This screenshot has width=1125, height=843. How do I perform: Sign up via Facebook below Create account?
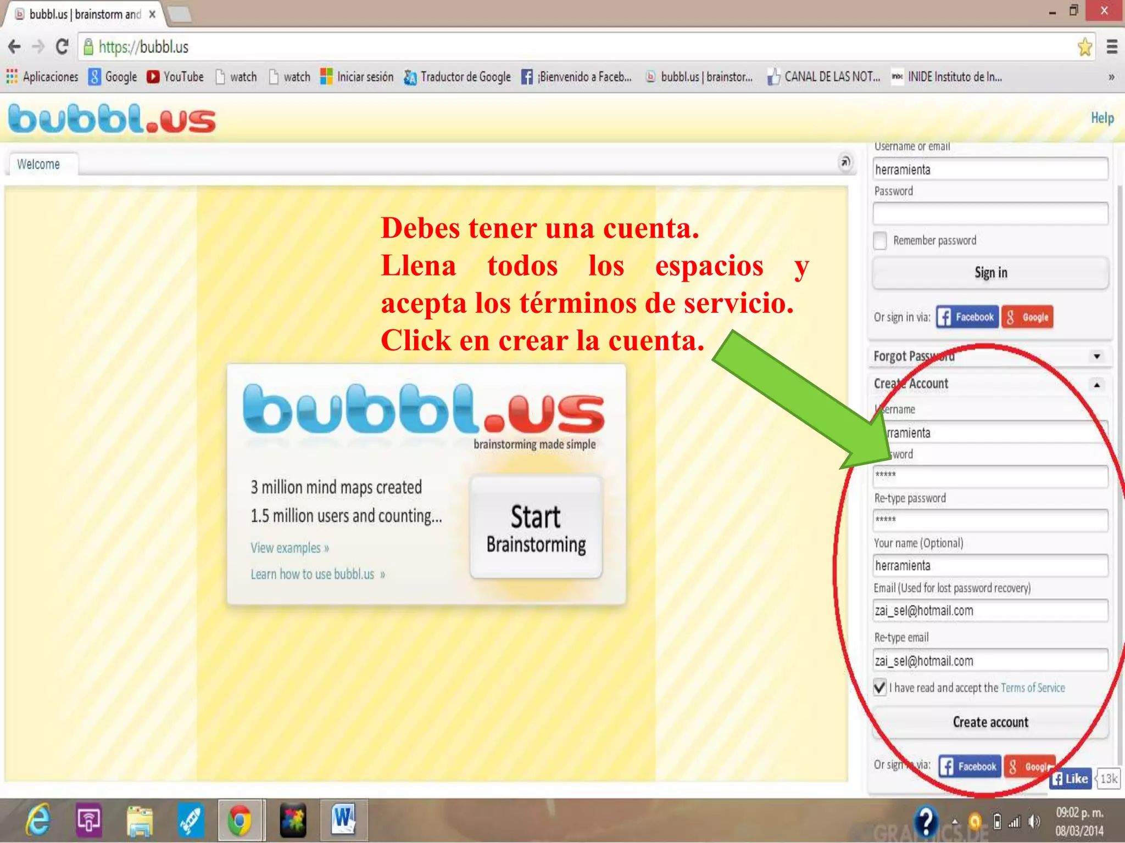point(970,766)
